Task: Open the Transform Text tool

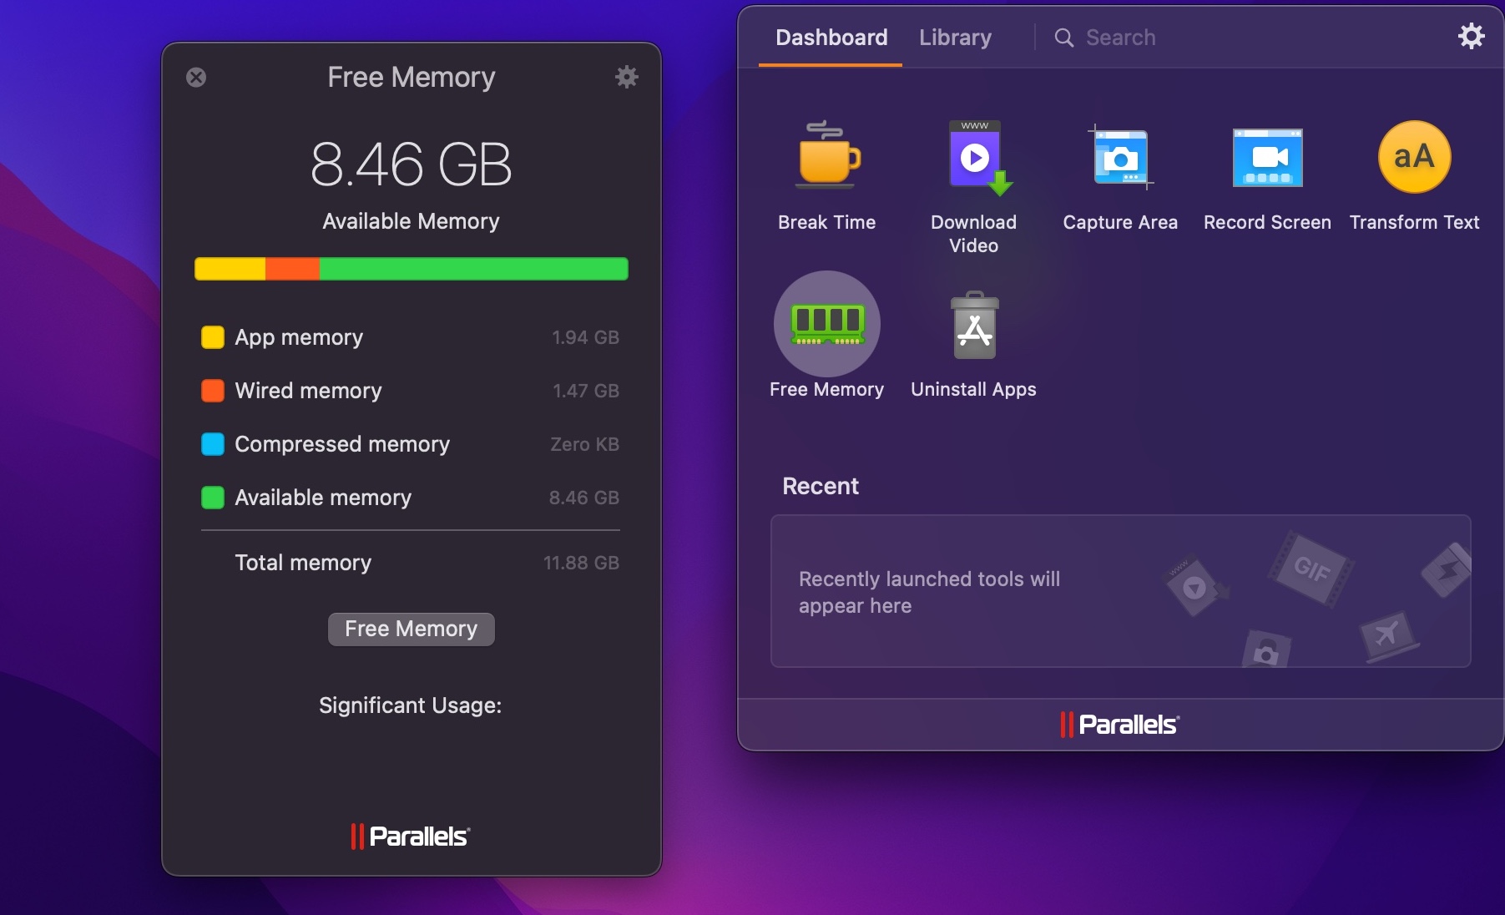Action: tap(1414, 157)
